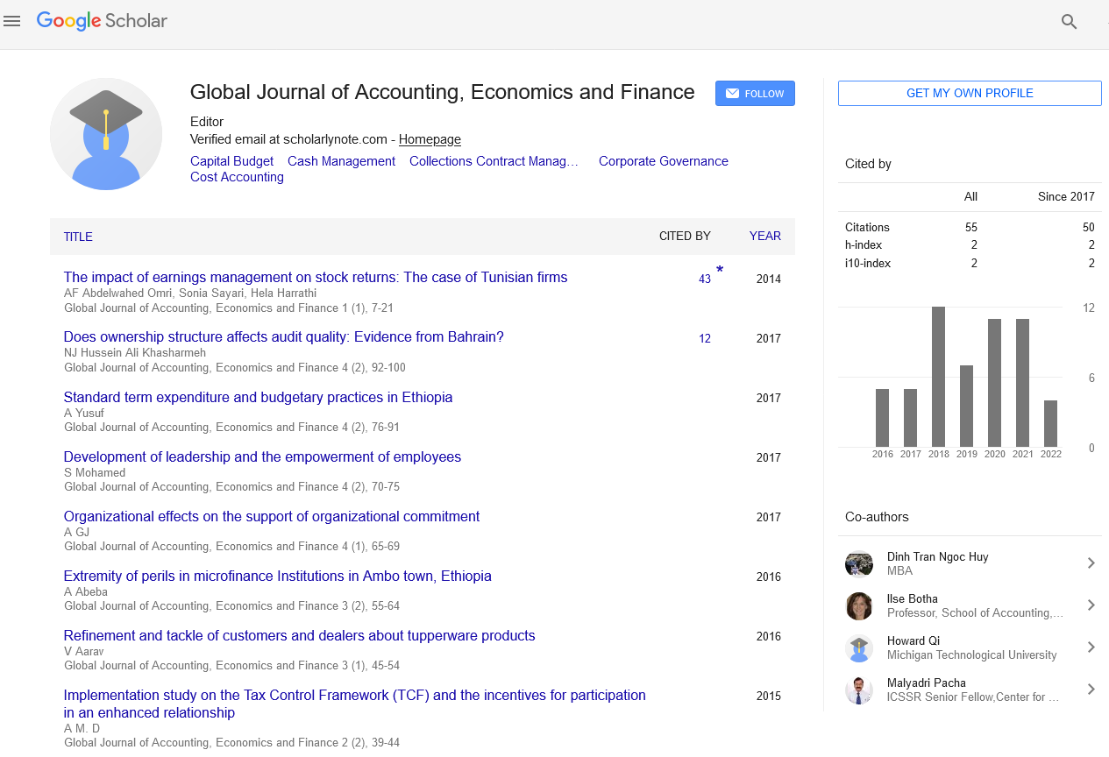Click authors line 'NJ Hussein Ali Khasharmeh'
This screenshot has width=1109, height=757.
coord(135,353)
